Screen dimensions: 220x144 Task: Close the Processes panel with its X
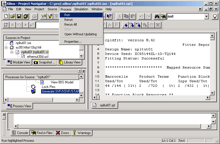point(83,71)
